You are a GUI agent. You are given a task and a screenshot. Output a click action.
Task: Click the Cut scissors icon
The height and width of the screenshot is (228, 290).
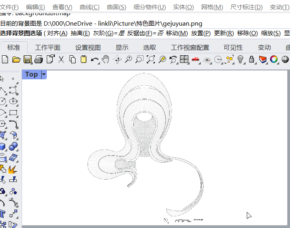click(61, 60)
